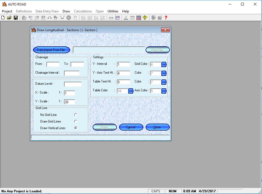Click the 8:09 AM time in status bar
The height and width of the screenshot is (194, 262).
[189, 191]
